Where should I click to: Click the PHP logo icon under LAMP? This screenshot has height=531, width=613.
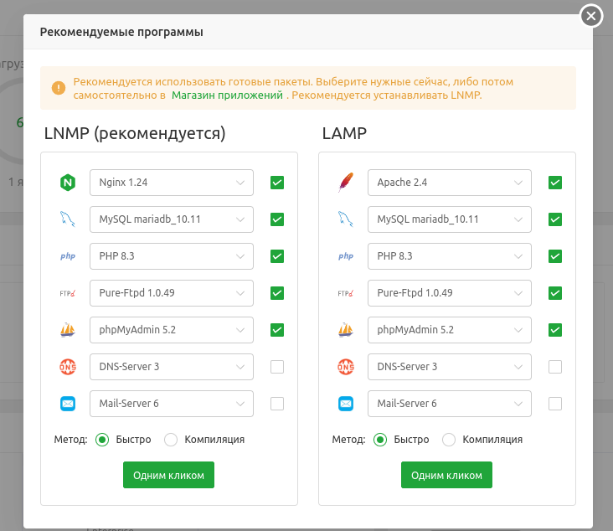(346, 256)
